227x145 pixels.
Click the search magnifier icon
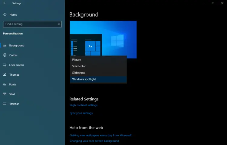click(59, 24)
